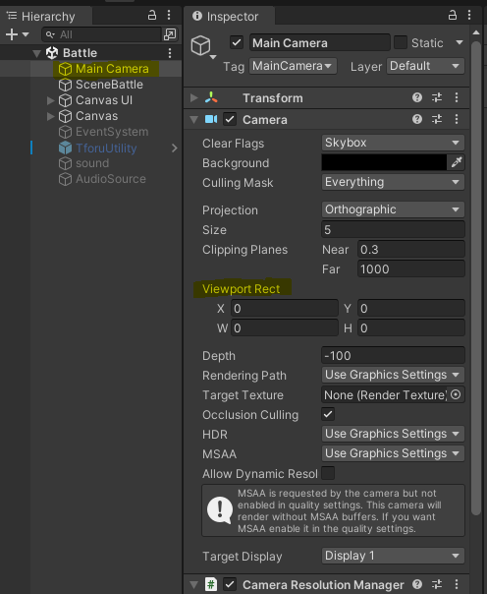Open the Transform component preset settings icon

pos(437,97)
